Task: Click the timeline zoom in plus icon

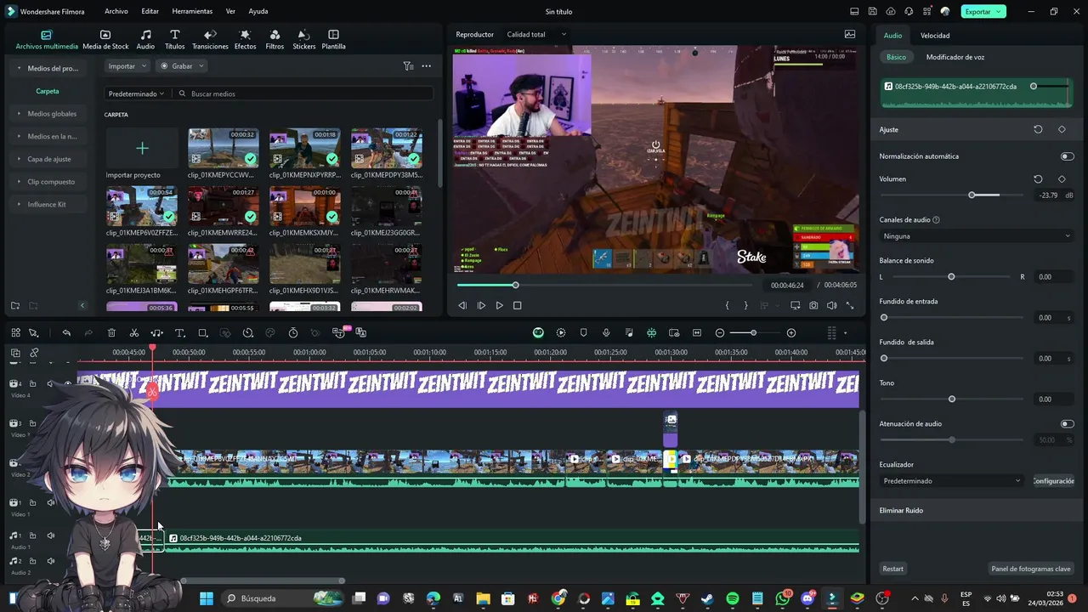Action: [x=791, y=332]
